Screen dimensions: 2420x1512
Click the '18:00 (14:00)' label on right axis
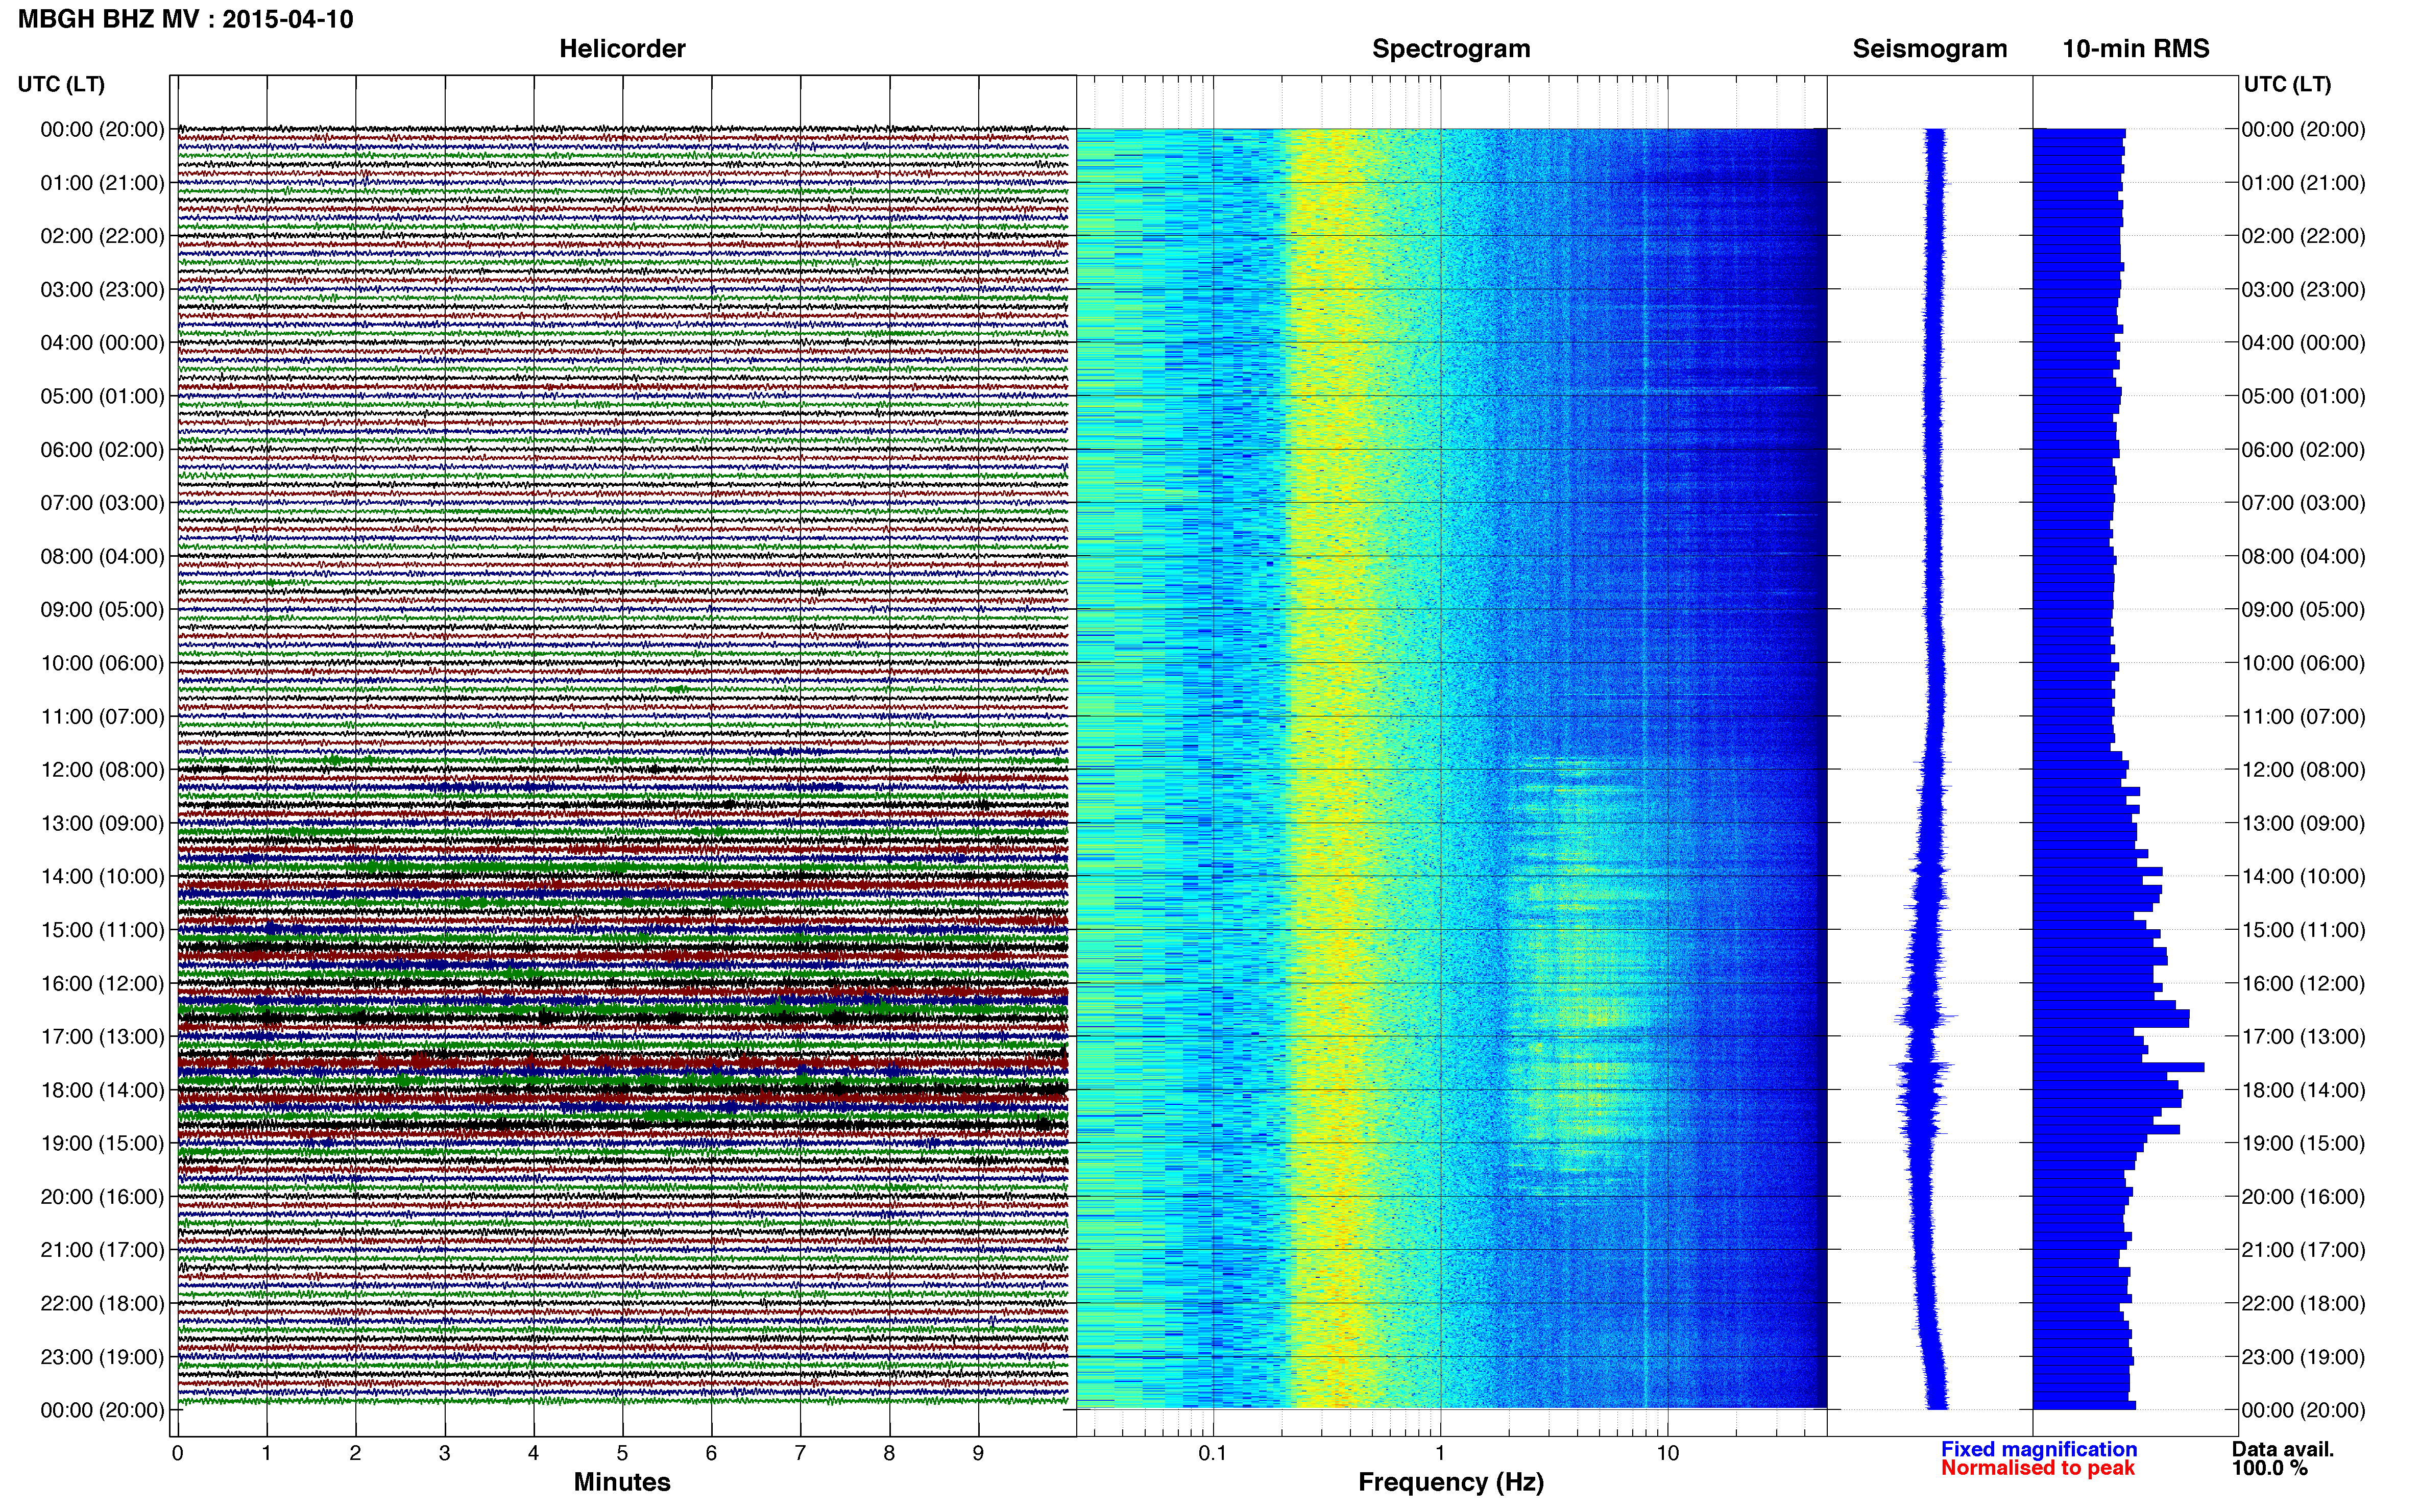(2303, 1090)
